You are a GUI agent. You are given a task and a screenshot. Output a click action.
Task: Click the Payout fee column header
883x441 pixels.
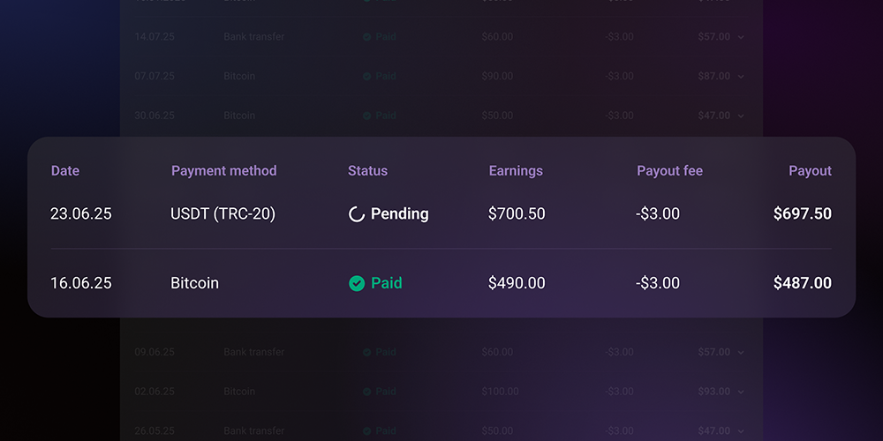(669, 170)
